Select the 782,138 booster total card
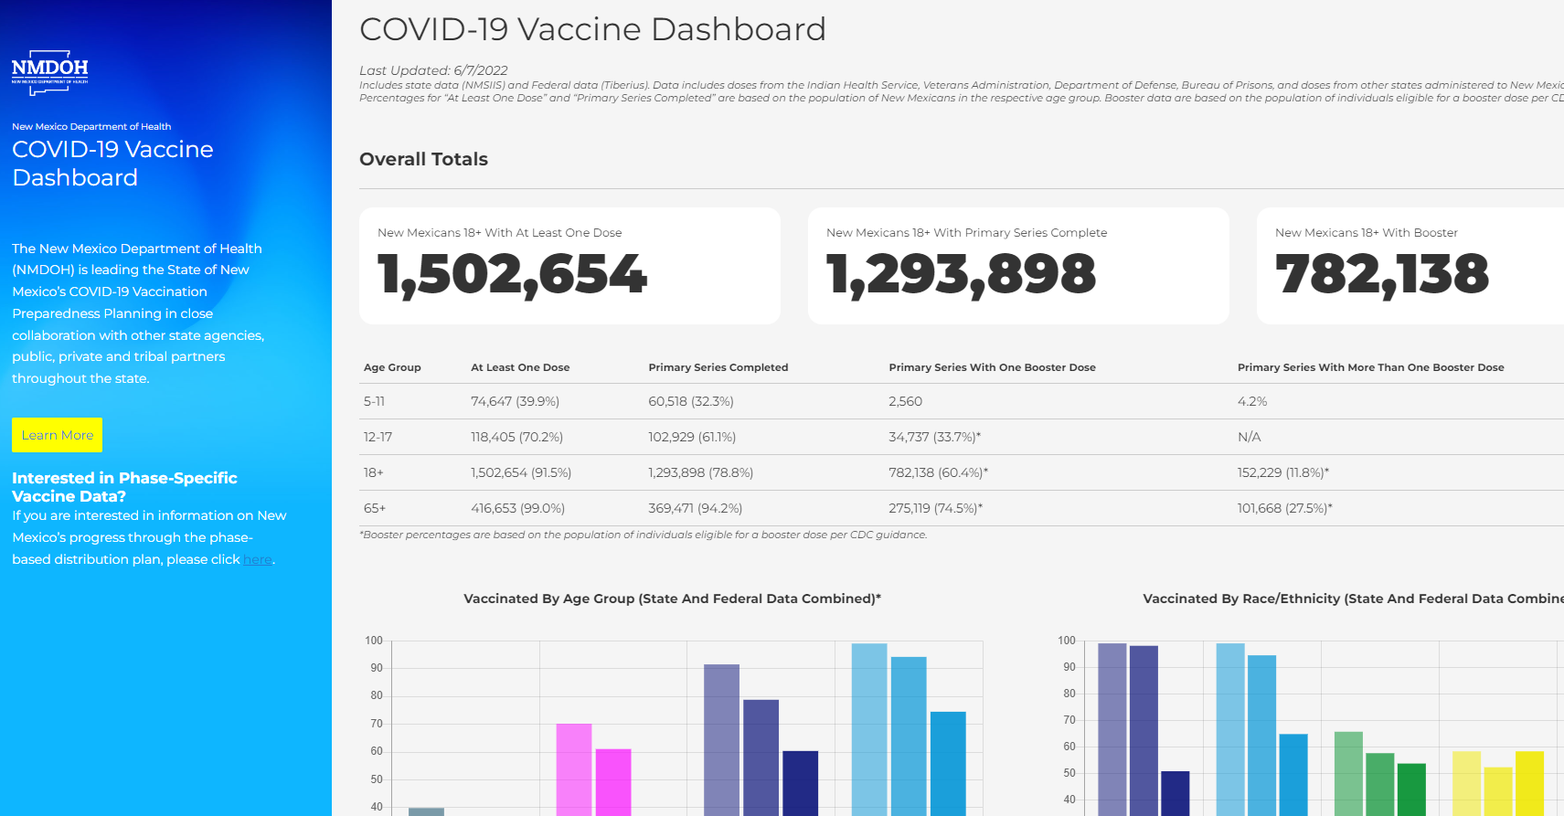1564x816 pixels. pyautogui.click(x=1410, y=266)
